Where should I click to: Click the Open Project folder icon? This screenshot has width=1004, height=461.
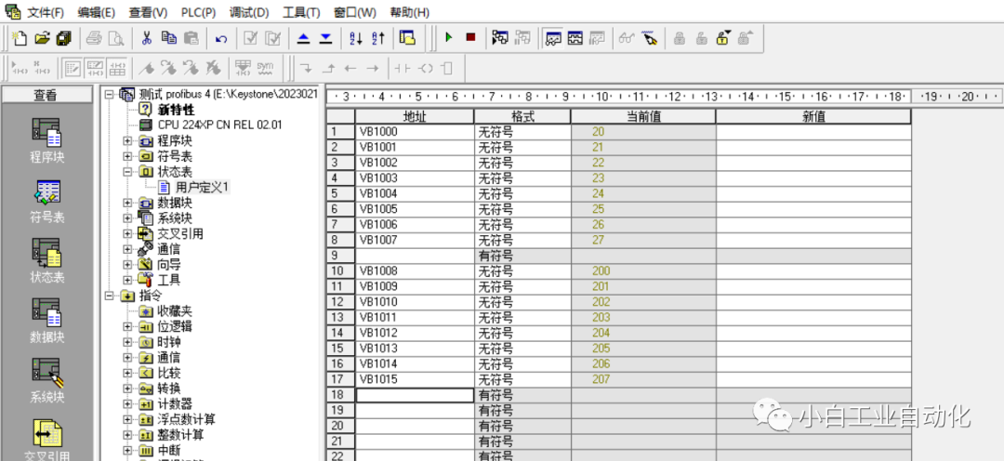tap(42, 38)
